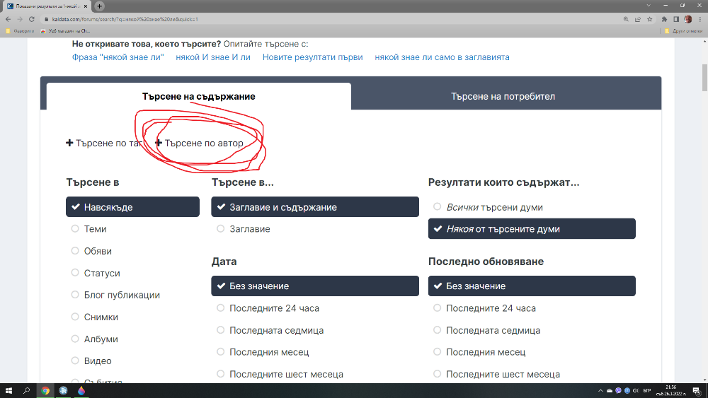Click the site padlock security icon
This screenshot has height=398, width=708.
(x=46, y=19)
